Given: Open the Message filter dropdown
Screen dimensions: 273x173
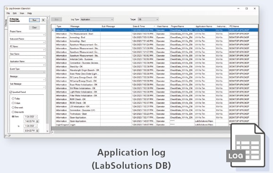Looking at the screenshot, I should [x=44, y=80].
